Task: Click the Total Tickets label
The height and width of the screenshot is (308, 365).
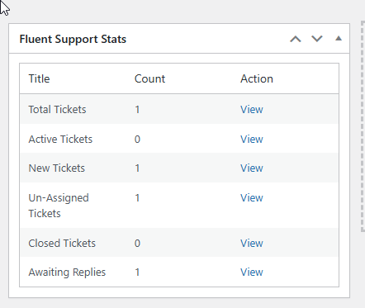Action: pyautogui.click(x=57, y=110)
